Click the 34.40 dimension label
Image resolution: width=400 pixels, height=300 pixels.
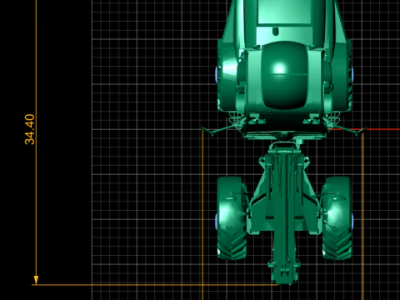[x=30, y=129]
